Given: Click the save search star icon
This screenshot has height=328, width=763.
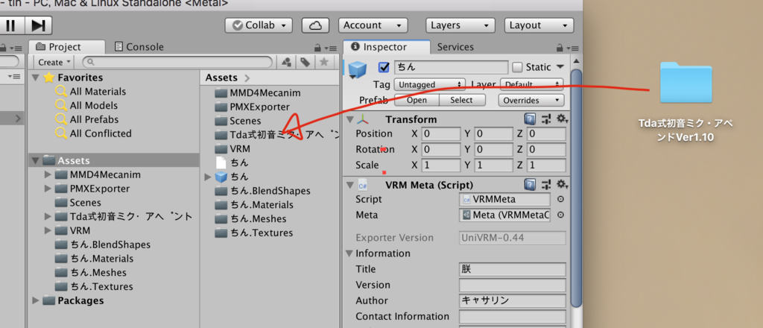Looking at the screenshot, I should [x=323, y=63].
